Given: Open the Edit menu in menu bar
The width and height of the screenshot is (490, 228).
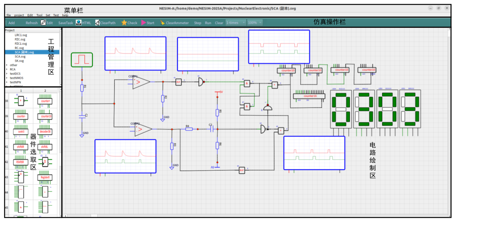Looking at the screenshot, I should pyautogui.click(x=30, y=15).
